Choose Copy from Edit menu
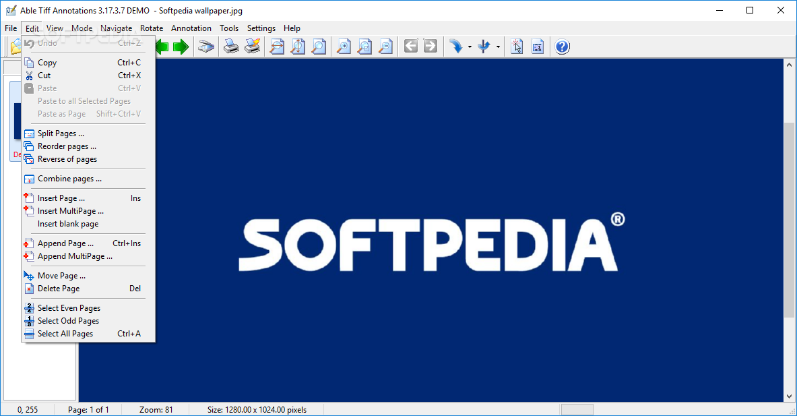Image resolution: width=797 pixels, height=416 pixels. [88, 63]
